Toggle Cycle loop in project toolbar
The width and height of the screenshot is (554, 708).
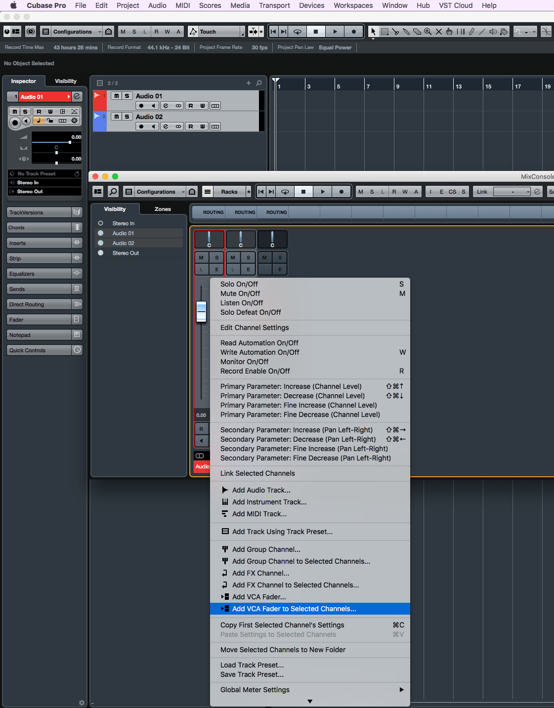[298, 32]
